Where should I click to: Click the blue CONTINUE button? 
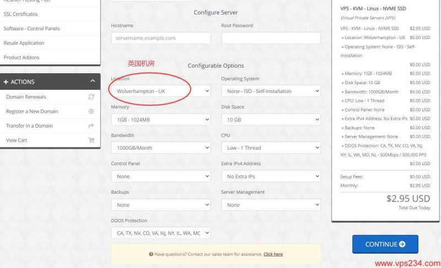coord(385,244)
